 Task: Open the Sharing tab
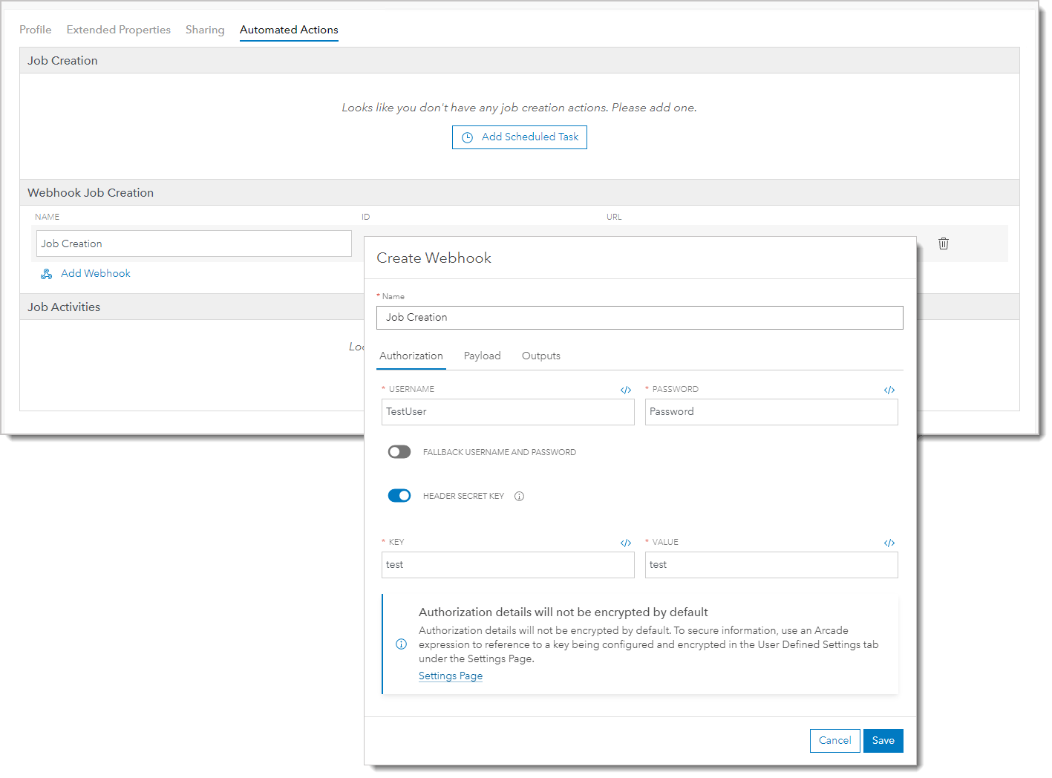point(205,30)
